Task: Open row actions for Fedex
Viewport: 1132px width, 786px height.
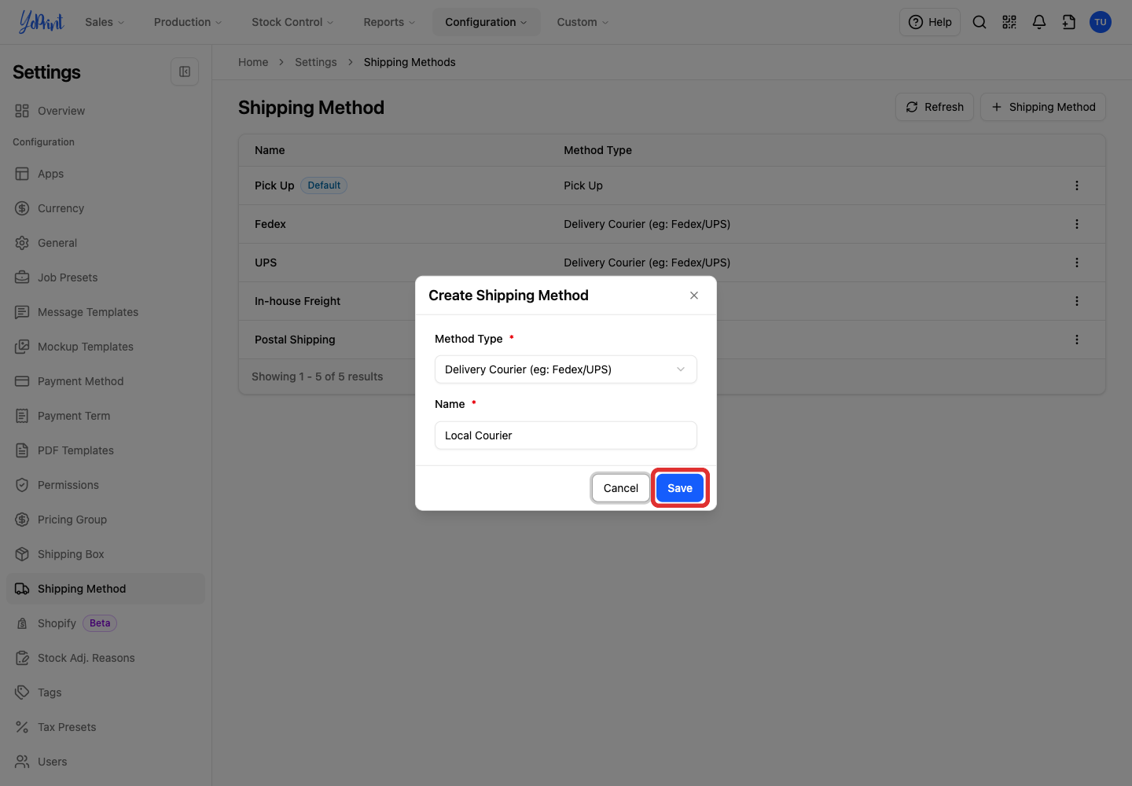Action: click(x=1077, y=224)
